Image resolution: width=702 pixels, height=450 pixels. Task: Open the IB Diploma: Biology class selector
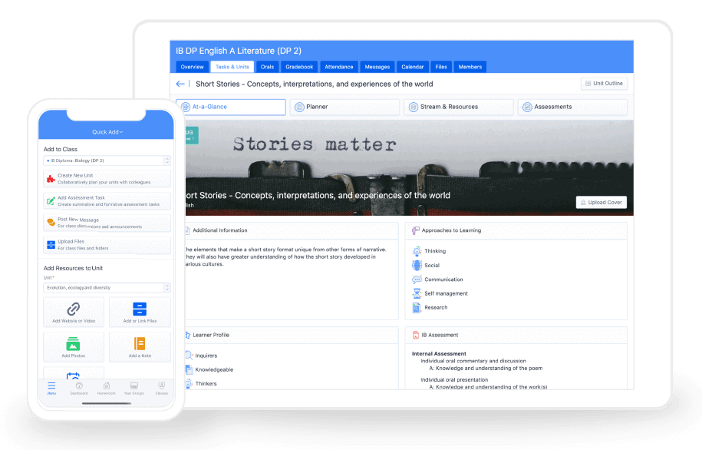[107, 160]
